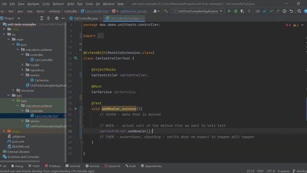Open pom.xml in project tree
The width and height of the screenshot is (307, 173).
18,141
